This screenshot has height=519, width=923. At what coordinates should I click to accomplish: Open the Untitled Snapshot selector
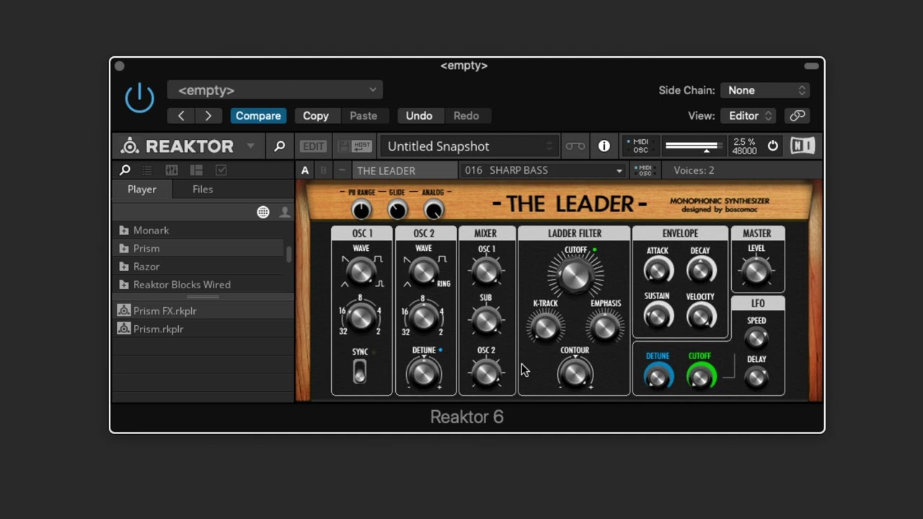click(469, 146)
